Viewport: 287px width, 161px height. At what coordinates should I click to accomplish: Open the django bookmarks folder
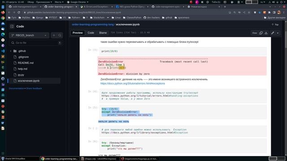click(x=38, y=18)
